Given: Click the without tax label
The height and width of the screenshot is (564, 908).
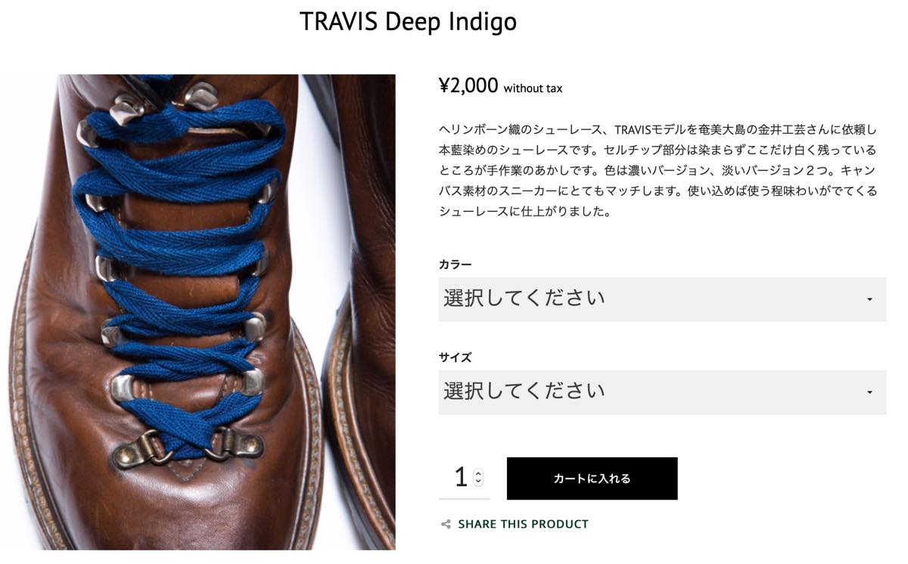Looking at the screenshot, I should [x=533, y=88].
